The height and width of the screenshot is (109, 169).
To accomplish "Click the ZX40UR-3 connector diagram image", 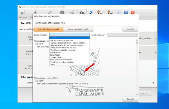I will click(85, 91).
